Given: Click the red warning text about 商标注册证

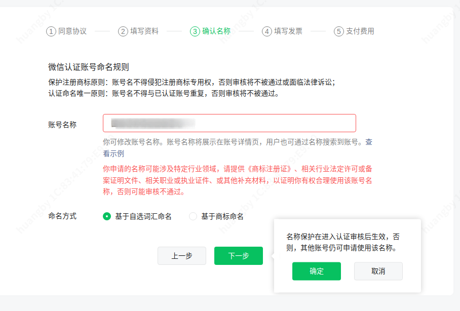Looking at the screenshot, I should pos(237,180).
